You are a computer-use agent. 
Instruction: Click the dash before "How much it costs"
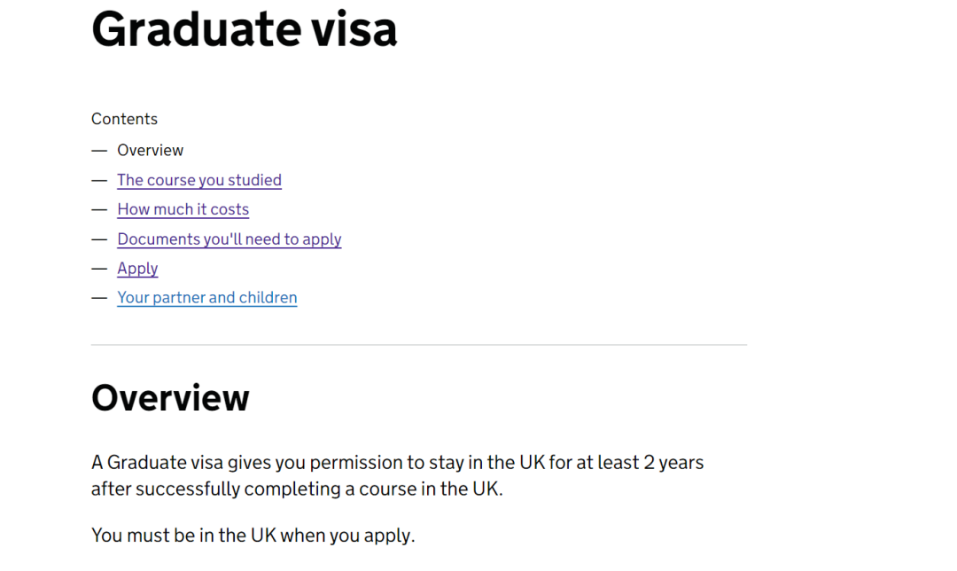click(99, 209)
